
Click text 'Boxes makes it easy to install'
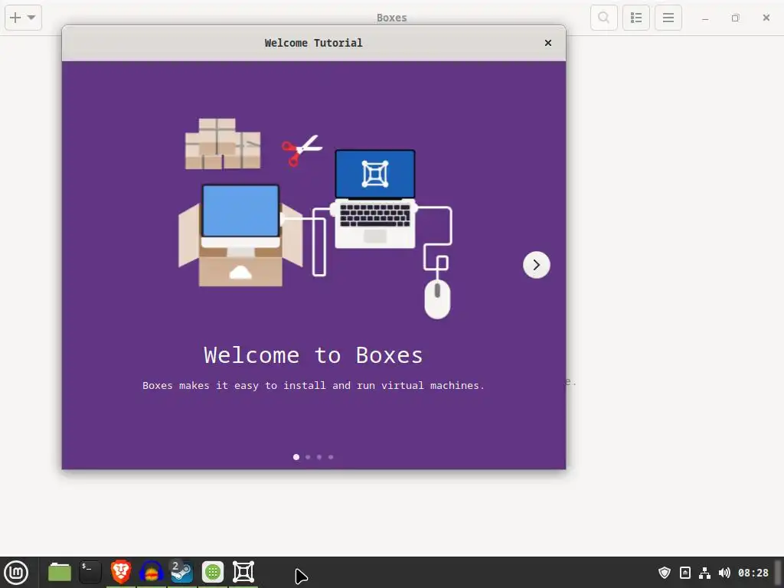(x=235, y=386)
